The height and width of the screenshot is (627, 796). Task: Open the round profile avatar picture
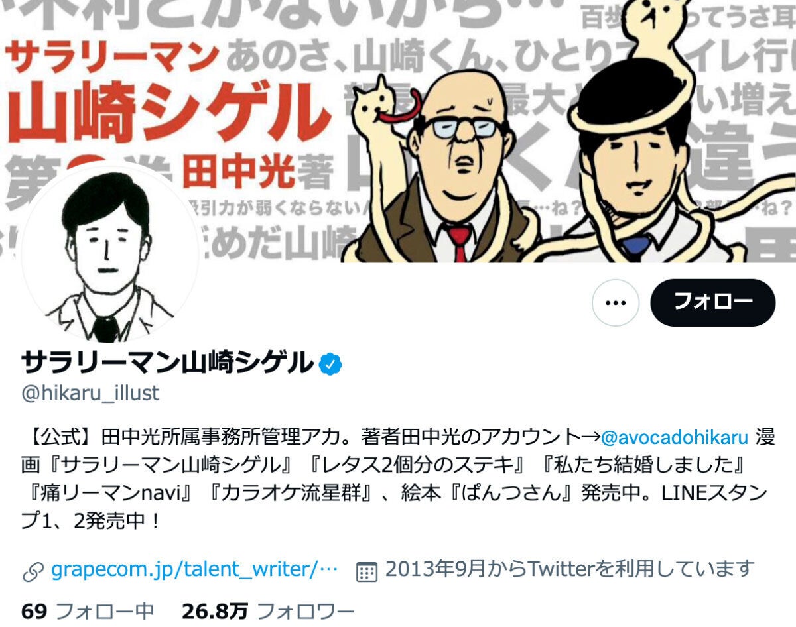110,255
